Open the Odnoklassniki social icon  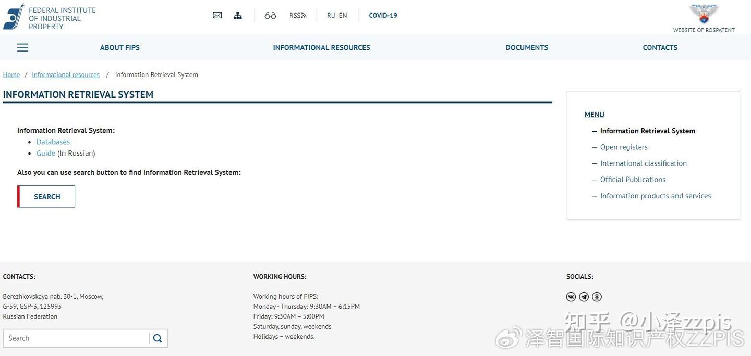[x=597, y=297]
